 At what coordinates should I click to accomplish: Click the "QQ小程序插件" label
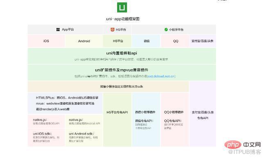(x=174, y=112)
